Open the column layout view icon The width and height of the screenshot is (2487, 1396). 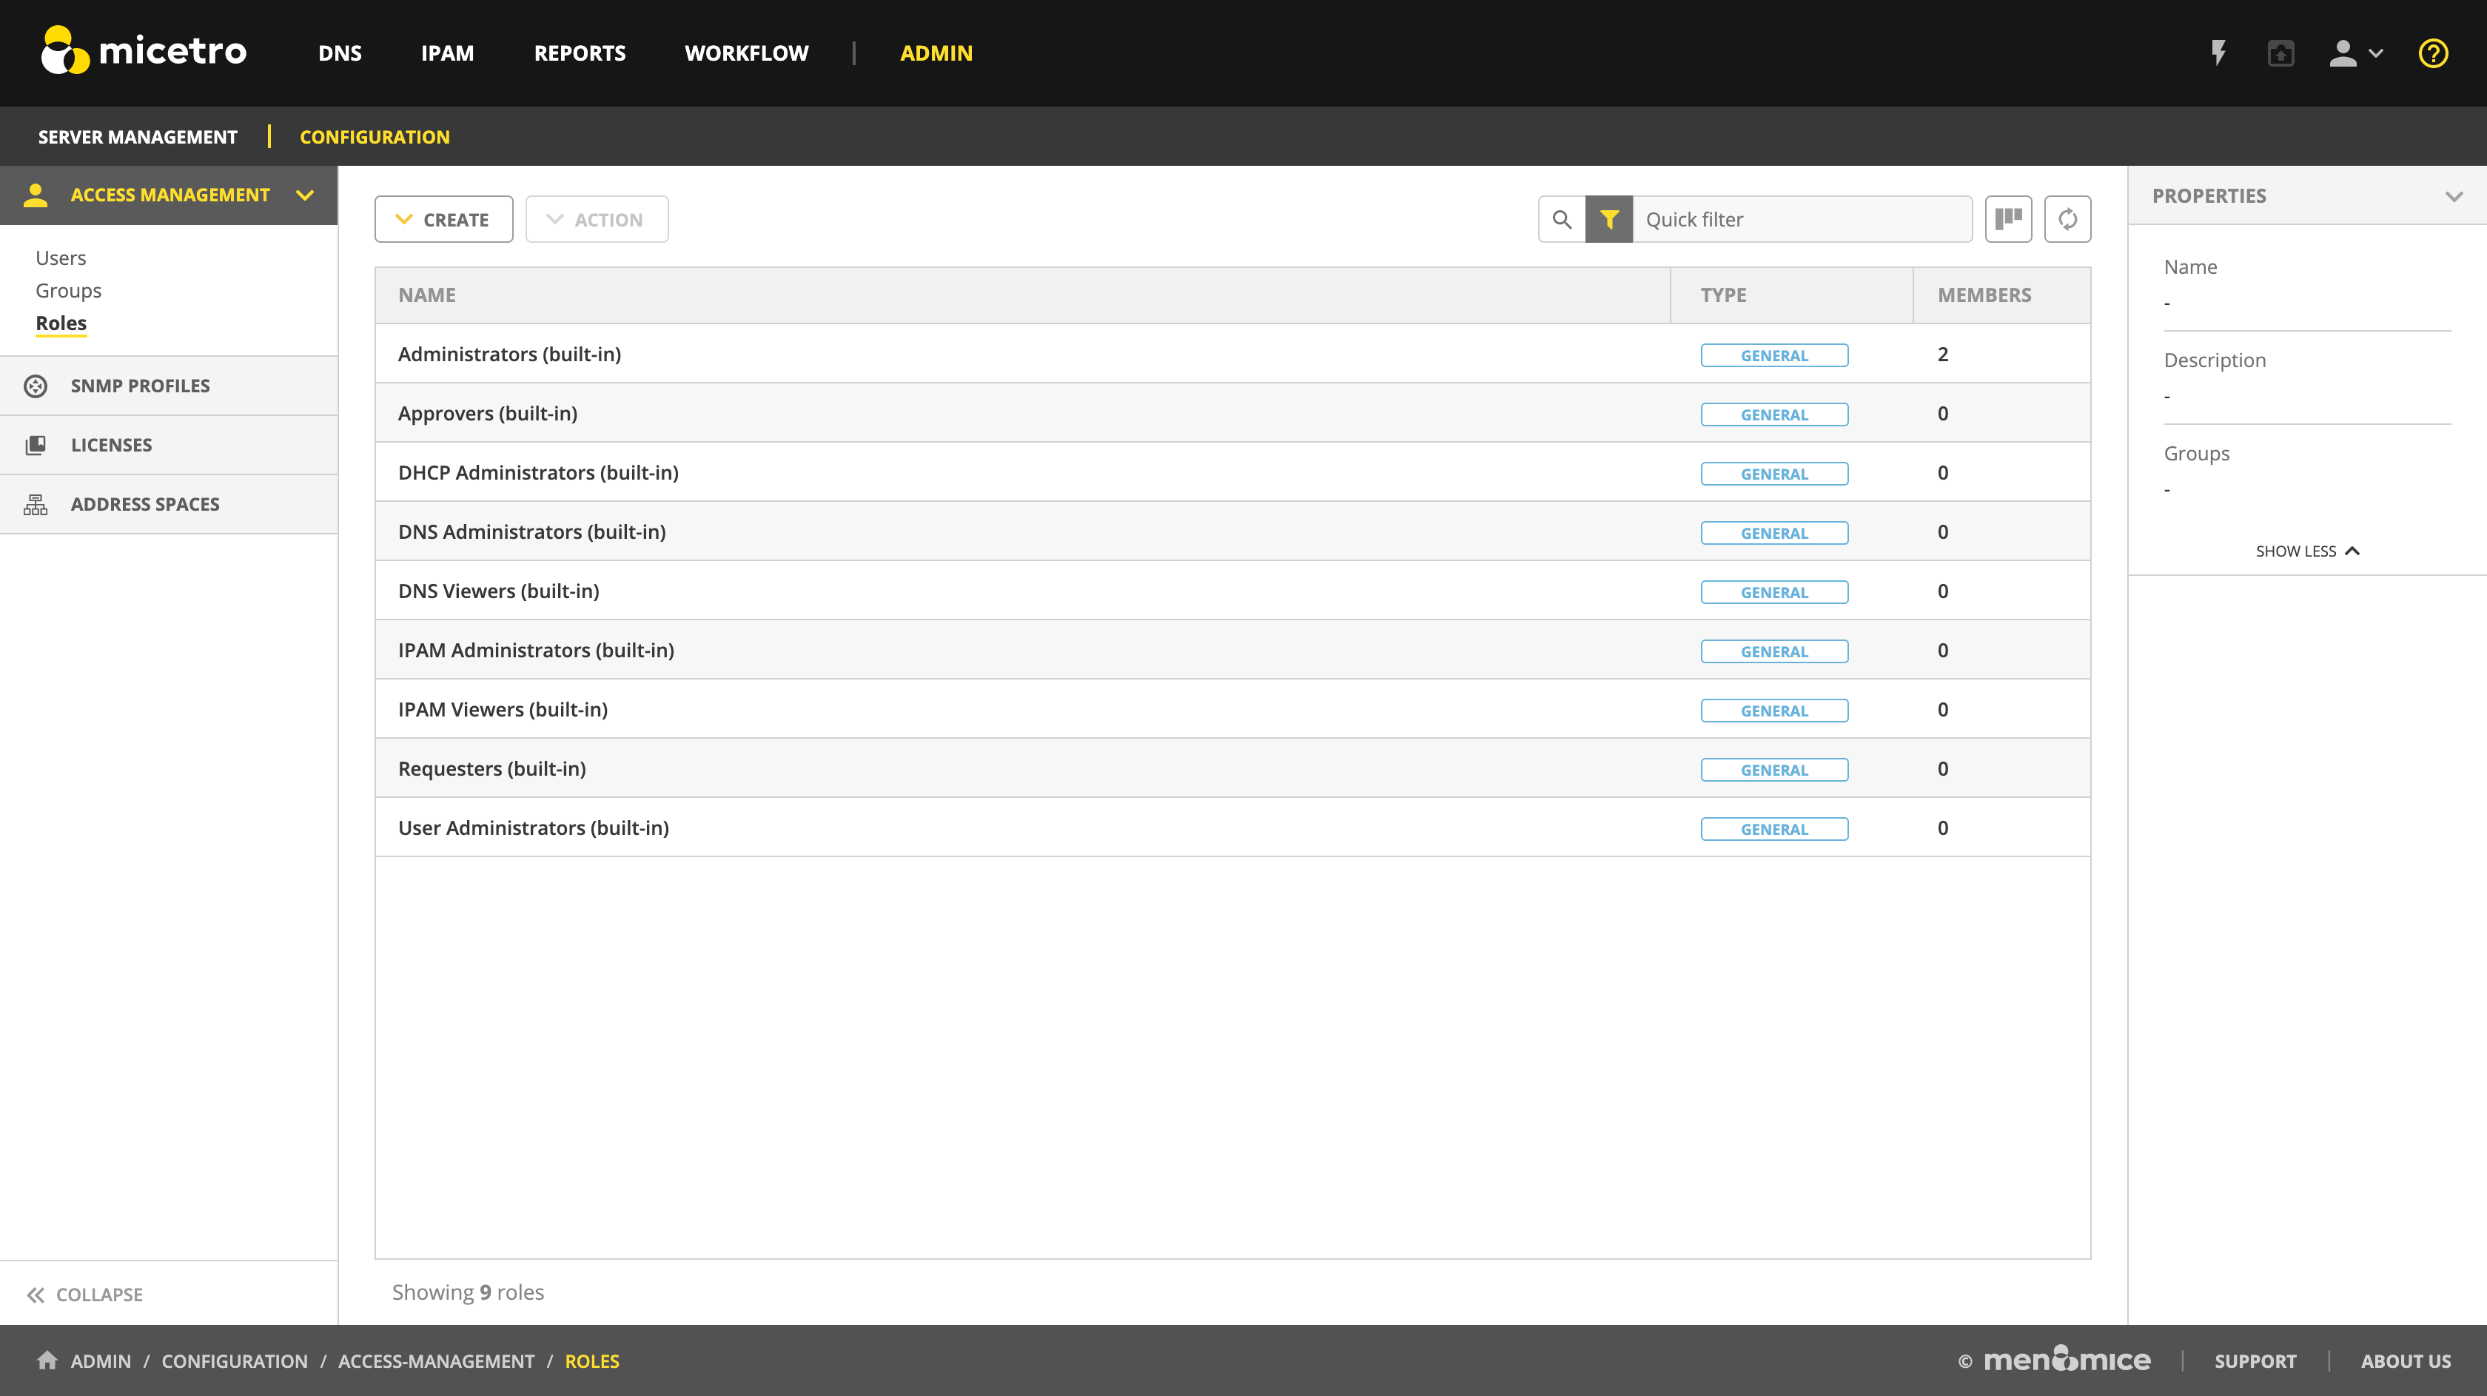tap(2008, 219)
